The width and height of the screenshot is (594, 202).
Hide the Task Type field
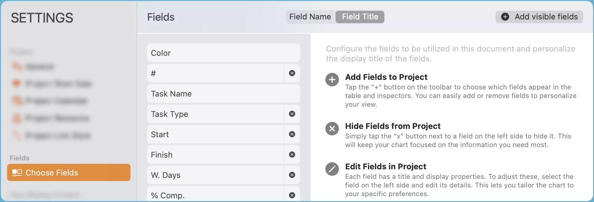[292, 114]
